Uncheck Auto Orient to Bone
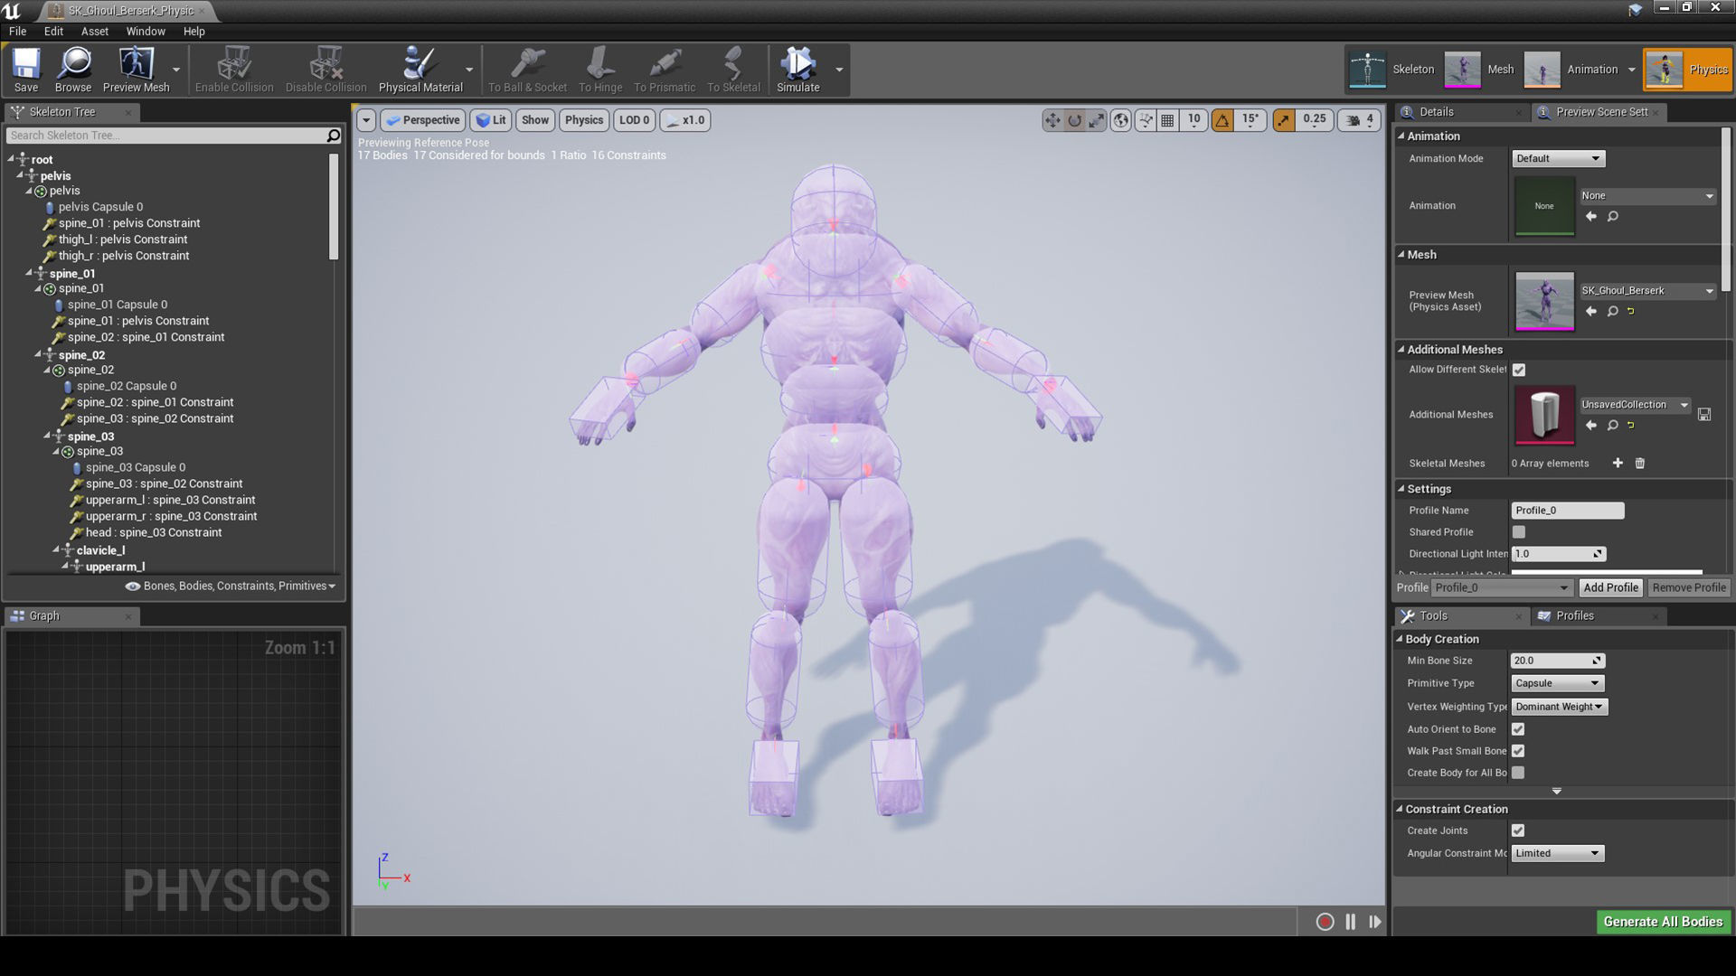Screen dimensions: 1736x976 [x=1518, y=729]
